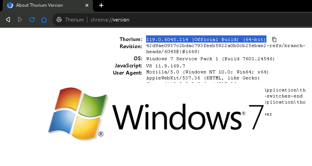Click the AppleWebKit/537.36 line of text
This screenshot has height=166, width=312.
click(x=203, y=78)
